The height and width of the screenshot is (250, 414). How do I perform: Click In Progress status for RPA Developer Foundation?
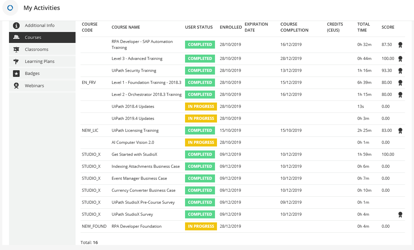pyautogui.click(x=201, y=226)
